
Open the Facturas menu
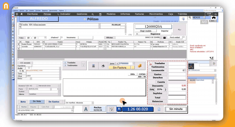pos(139,14)
